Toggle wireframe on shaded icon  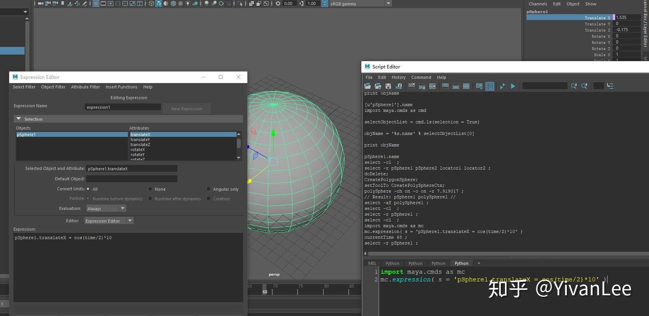tap(173, 3)
